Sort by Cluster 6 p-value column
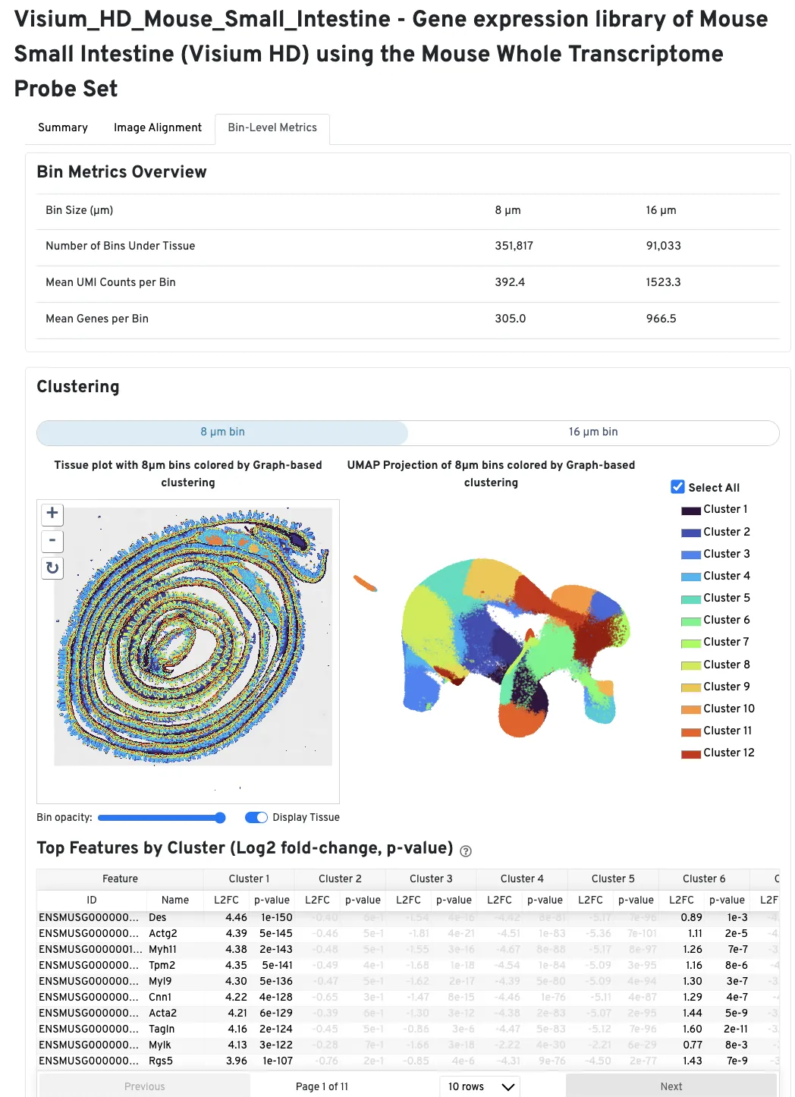Image resolution: width=795 pixels, height=1097 pixels. click(x=727, y=900)
